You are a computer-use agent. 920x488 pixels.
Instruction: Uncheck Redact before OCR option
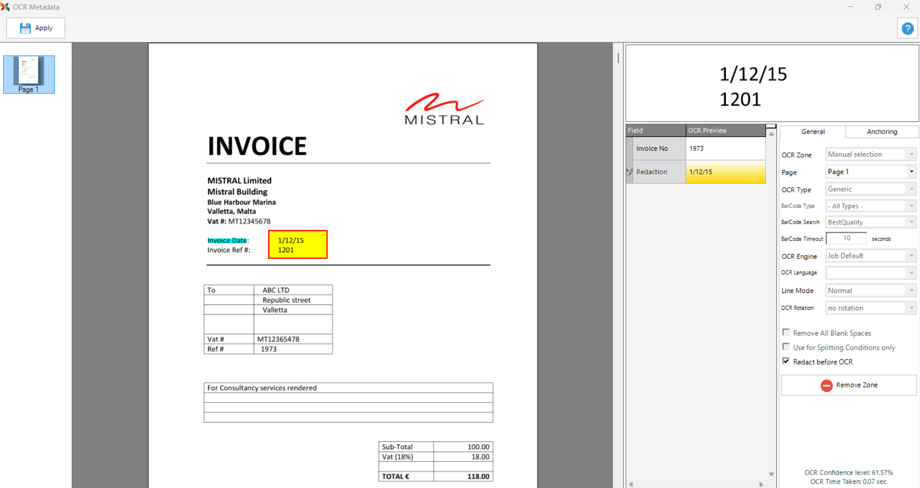tap(786, 361)
